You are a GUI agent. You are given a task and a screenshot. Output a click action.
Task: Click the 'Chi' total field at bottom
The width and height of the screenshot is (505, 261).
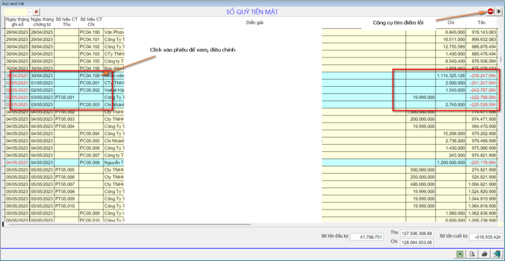pos(416,241)
